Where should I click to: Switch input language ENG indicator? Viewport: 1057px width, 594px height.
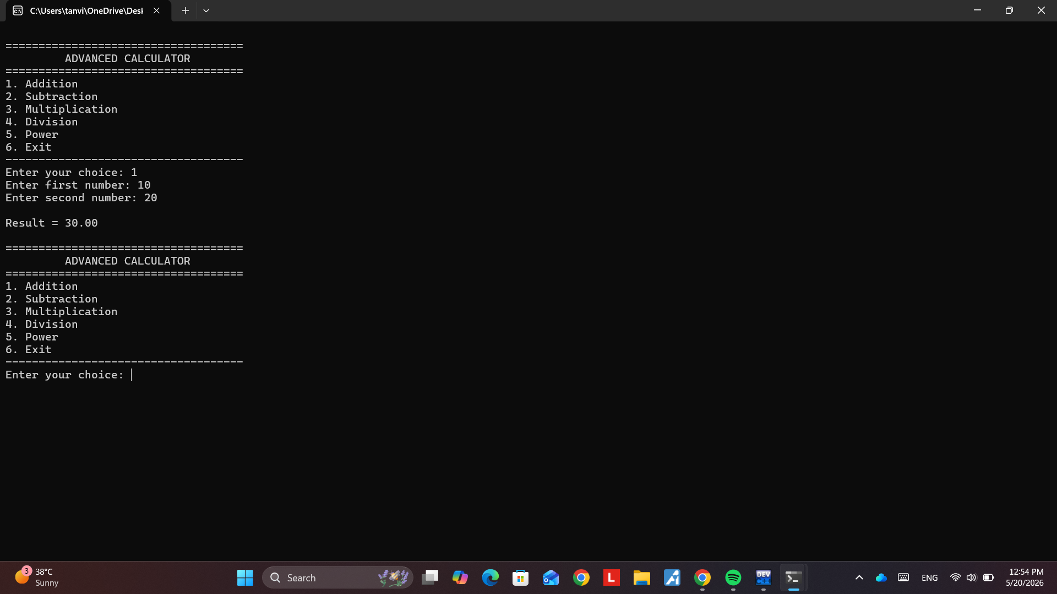(930, 577)
